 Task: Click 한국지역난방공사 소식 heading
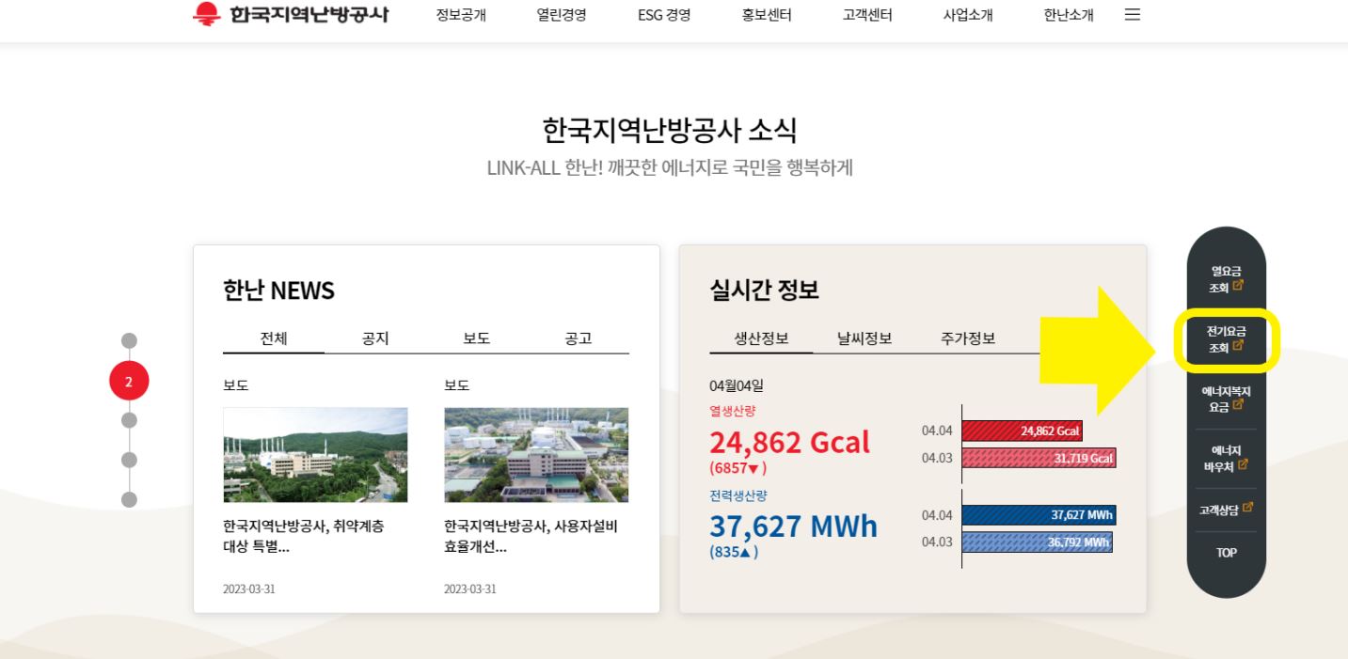670,130
